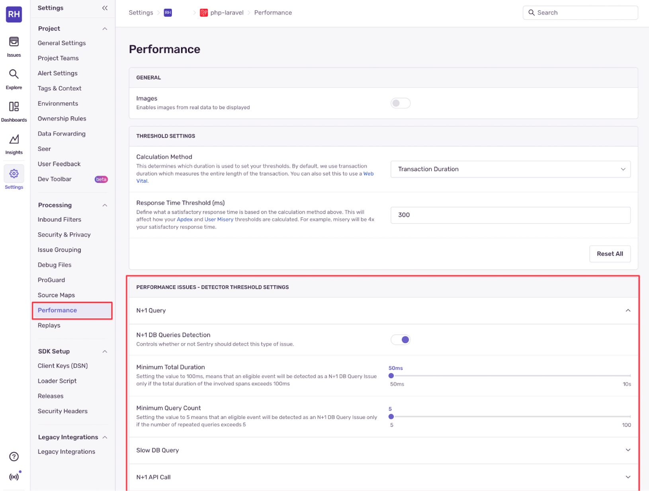Click the Settings gear icon
Image resolution: width=649 pixels, height=491 pixels.
coord(14,174)
